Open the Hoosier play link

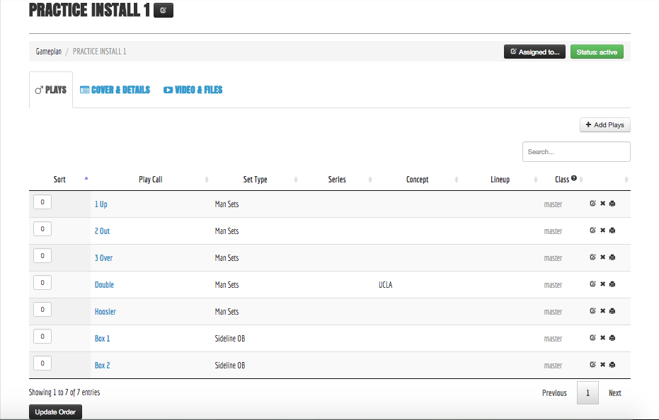coord(105,312)
